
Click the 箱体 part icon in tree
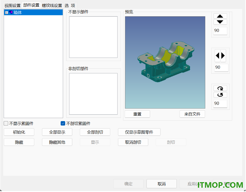11,12
